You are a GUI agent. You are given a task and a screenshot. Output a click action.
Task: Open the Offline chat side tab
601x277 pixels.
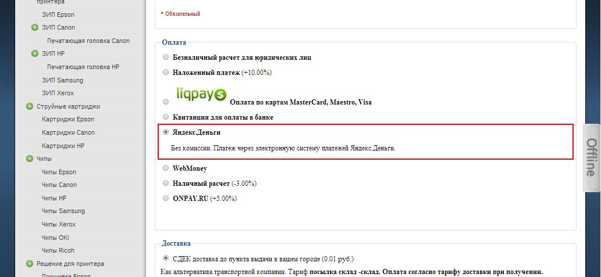point(592,157)
